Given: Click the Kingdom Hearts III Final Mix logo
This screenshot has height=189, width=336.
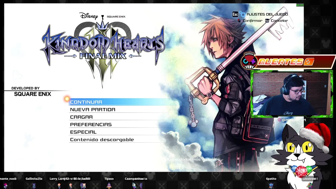Looking at the screenshot, I should click(103, 51).
